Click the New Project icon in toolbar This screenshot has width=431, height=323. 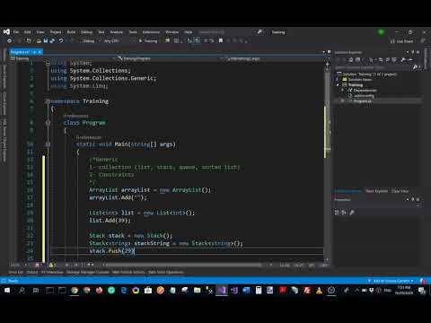click(29, 40)
